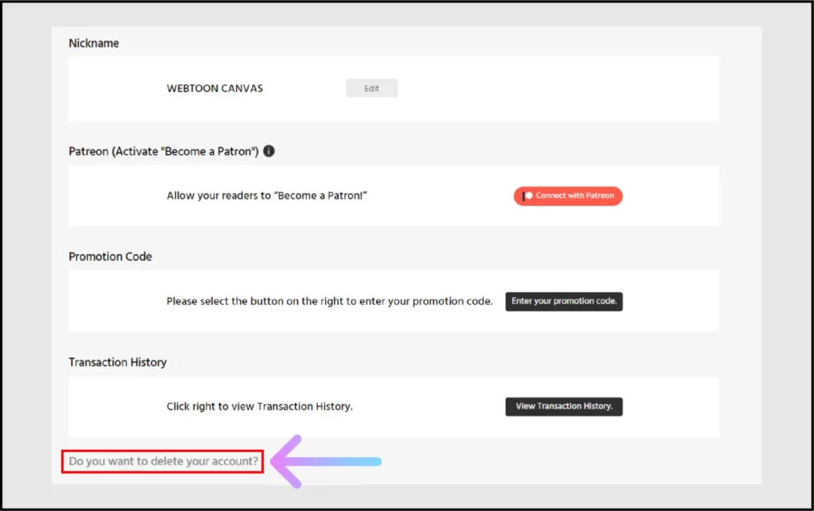The image size is (814, 511).
Task: Click Connect with Patreon button
Action: [x=568, y=195]
